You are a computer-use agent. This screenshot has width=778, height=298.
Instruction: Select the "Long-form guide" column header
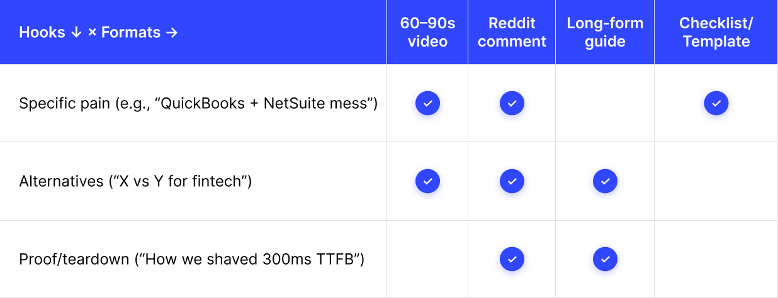click(605, 33)
